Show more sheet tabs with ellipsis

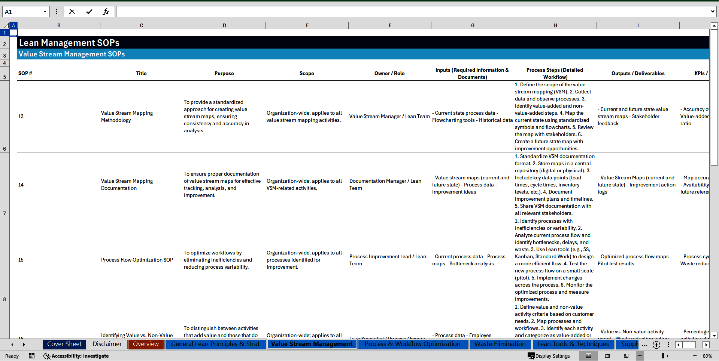click(x=644, y=345)
